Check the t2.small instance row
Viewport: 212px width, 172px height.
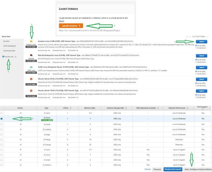click(x=2, y=124)
